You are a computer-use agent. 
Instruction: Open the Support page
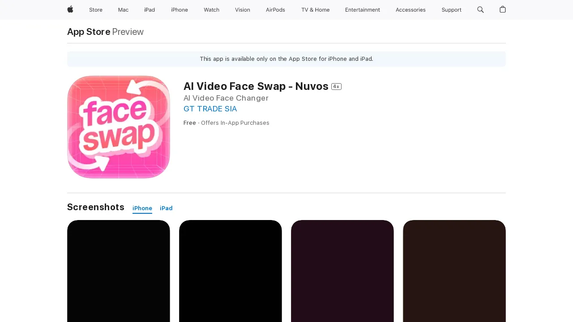pyautogui.click(x=451, y=10)
